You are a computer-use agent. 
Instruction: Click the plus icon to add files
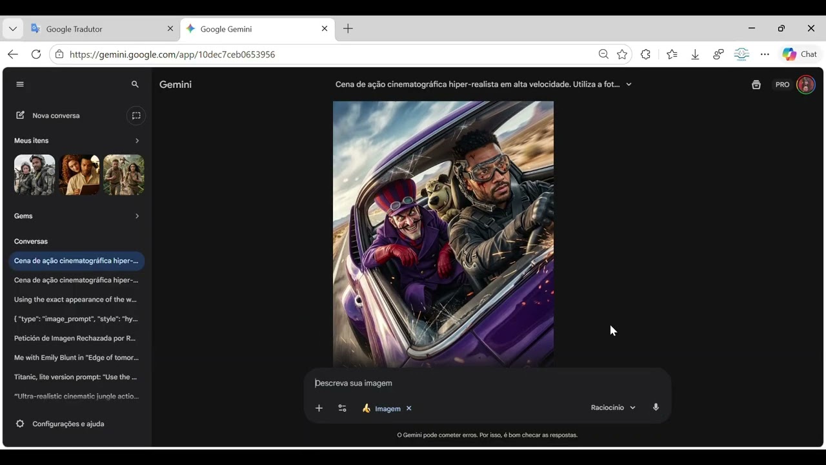[319, 408]
